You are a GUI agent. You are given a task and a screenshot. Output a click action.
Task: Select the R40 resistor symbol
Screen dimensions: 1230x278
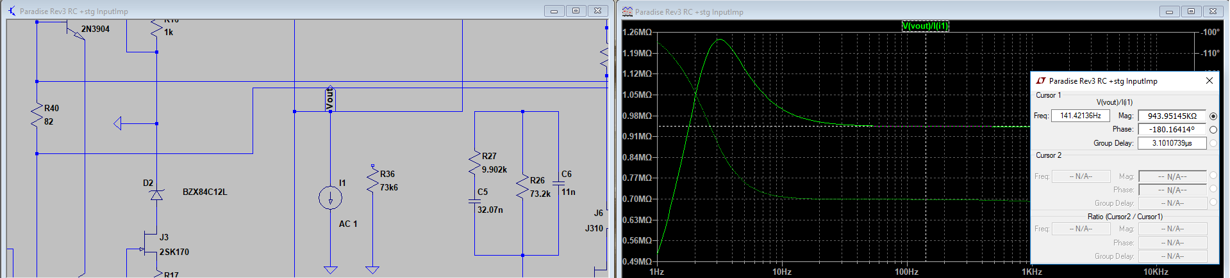(37, 116)
